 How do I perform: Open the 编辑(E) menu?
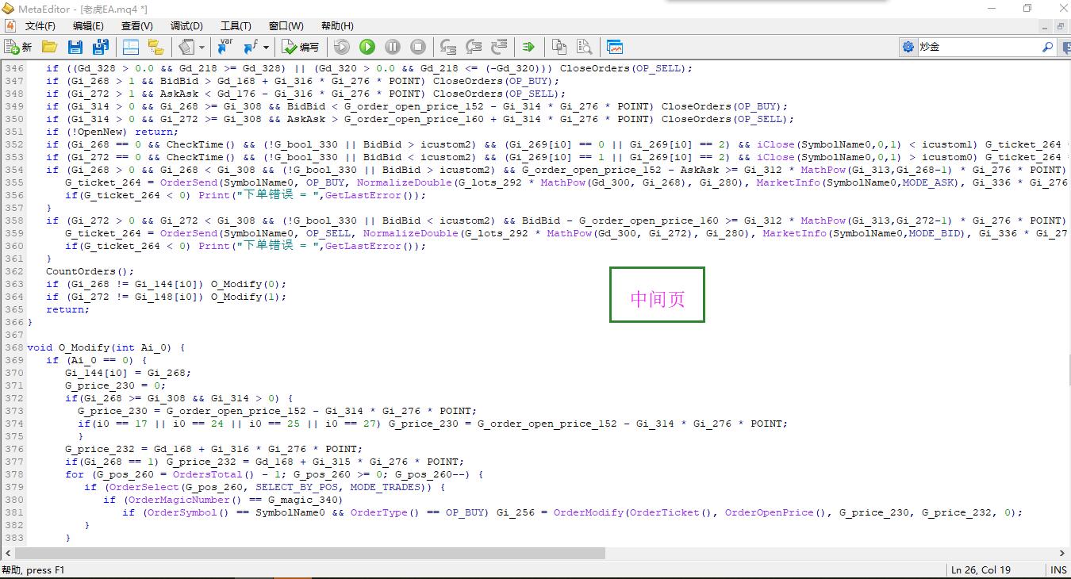[x=88, y=26]
